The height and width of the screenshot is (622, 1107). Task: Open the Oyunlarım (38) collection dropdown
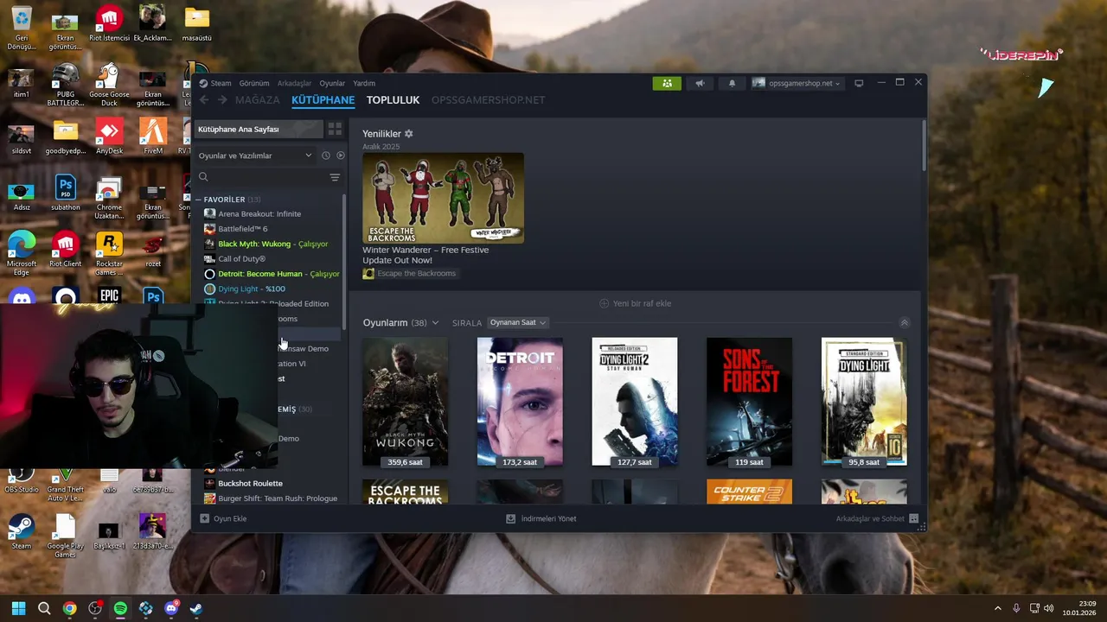(x=400, y=322)
